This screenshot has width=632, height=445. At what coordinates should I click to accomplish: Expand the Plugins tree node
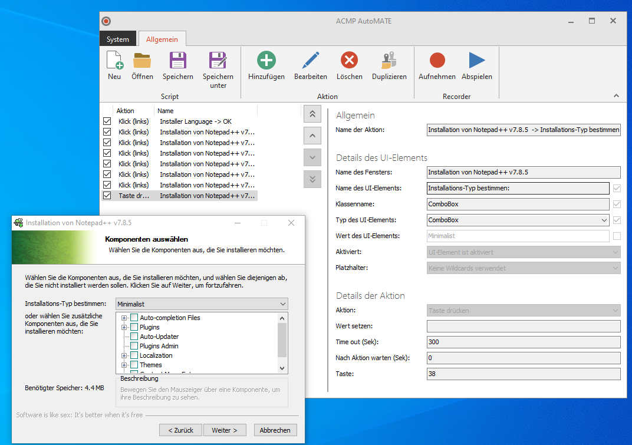point(124,327)
